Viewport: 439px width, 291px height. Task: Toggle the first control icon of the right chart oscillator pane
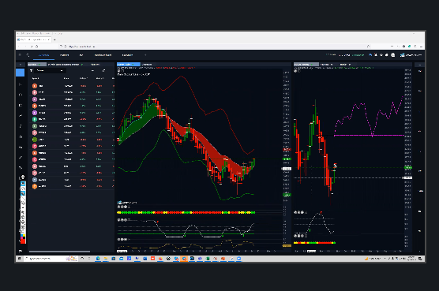pyautogui.click(x=295, y=212)
